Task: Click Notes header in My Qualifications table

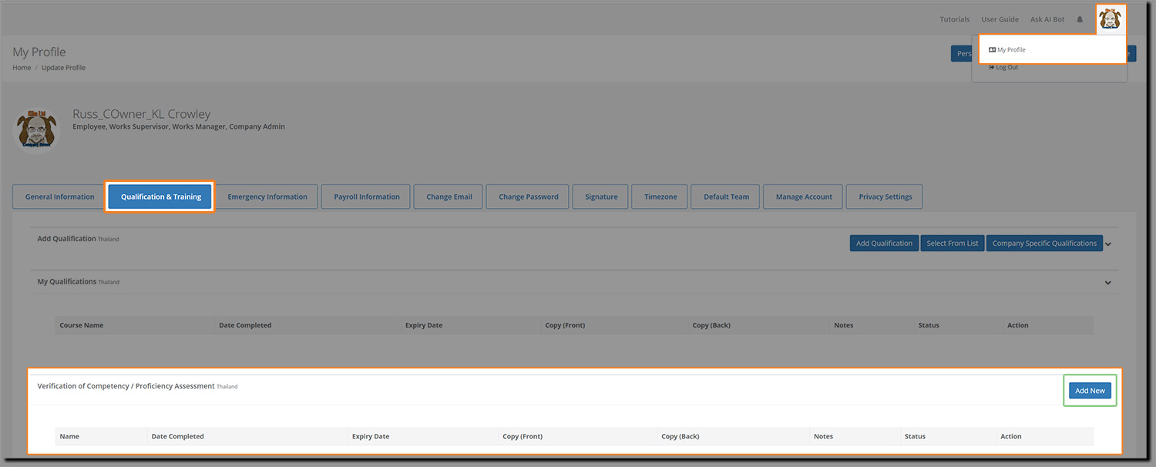Action: pyautogui.click(x=844, y=325)
